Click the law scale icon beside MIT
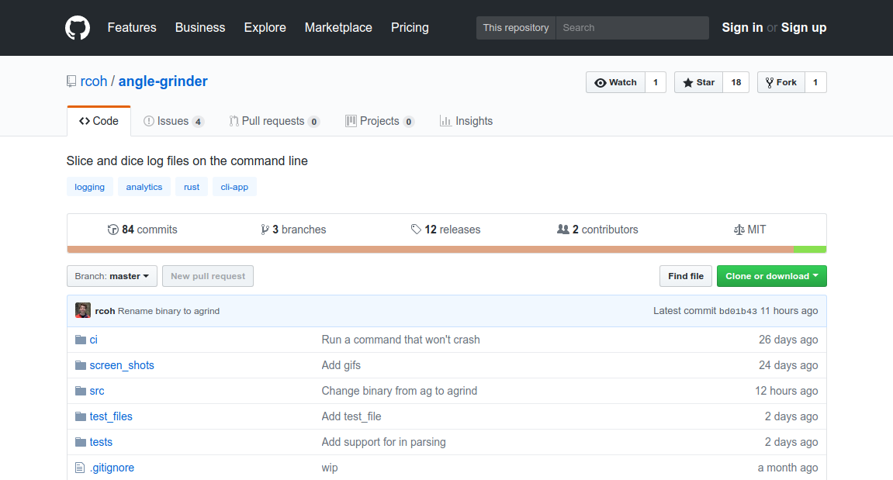Screen dimensions: 893x480 (739, 230)
